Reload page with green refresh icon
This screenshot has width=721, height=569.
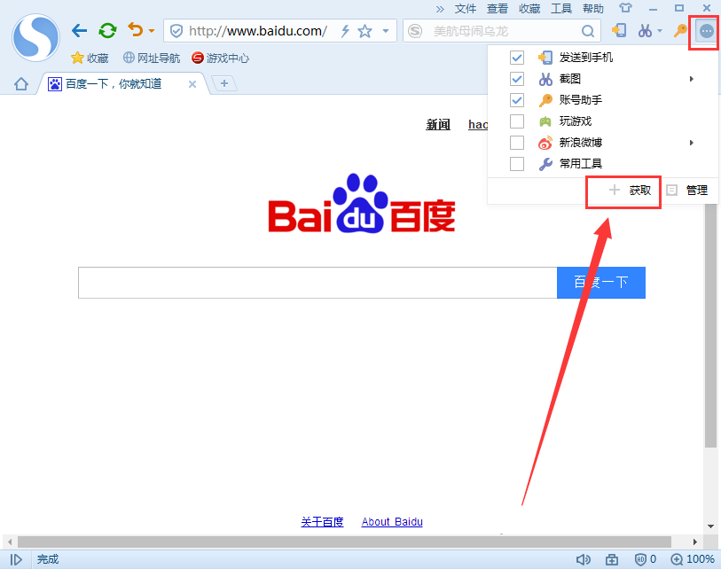point(107,31)
